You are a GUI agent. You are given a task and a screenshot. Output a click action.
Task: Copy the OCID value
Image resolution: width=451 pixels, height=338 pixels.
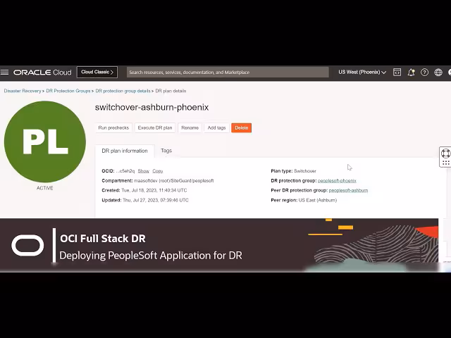pyautogui.click(x=158, y=171)
